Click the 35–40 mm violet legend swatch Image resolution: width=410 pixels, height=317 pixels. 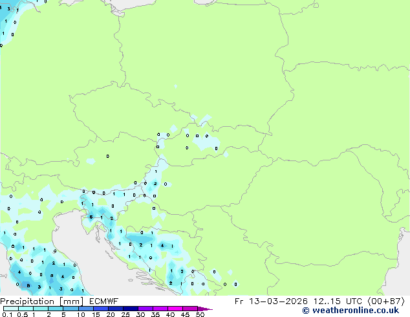click(160, 309)
